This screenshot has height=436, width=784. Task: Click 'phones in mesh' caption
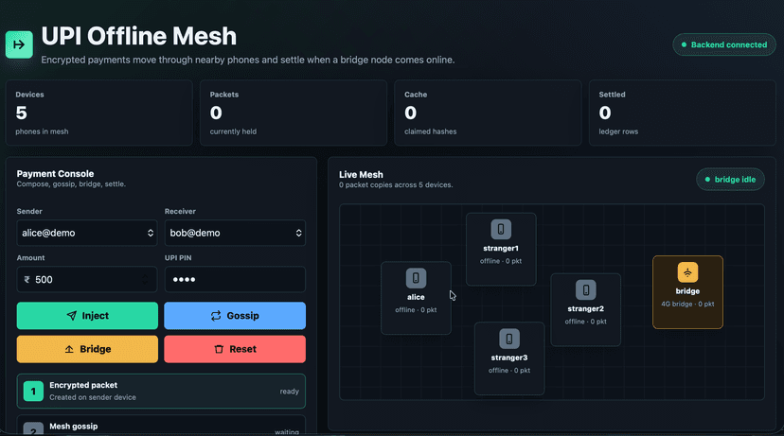click(x=42, y=131)
